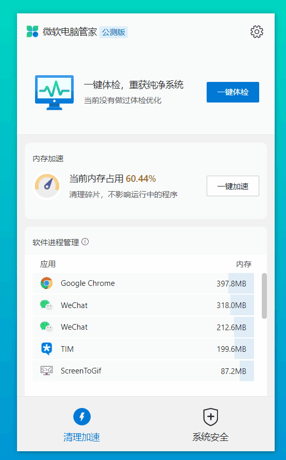Click the lightning bolt 清理加速 icon
The width and height of the screenshot is (286, 460).
(x=82, y=417)
